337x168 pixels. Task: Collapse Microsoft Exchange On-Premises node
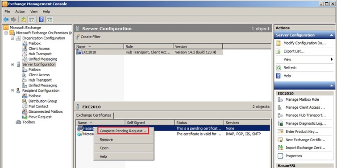(6, 33)
